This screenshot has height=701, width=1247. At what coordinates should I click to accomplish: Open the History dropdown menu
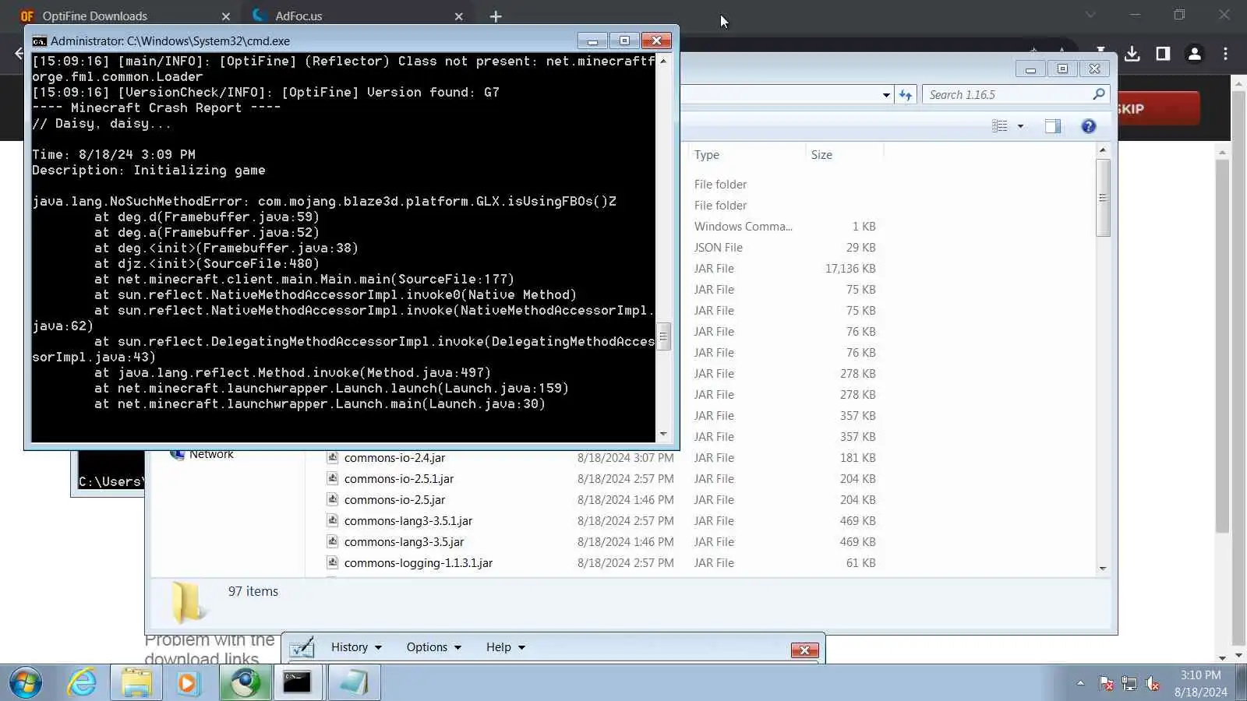coord(356,647)
